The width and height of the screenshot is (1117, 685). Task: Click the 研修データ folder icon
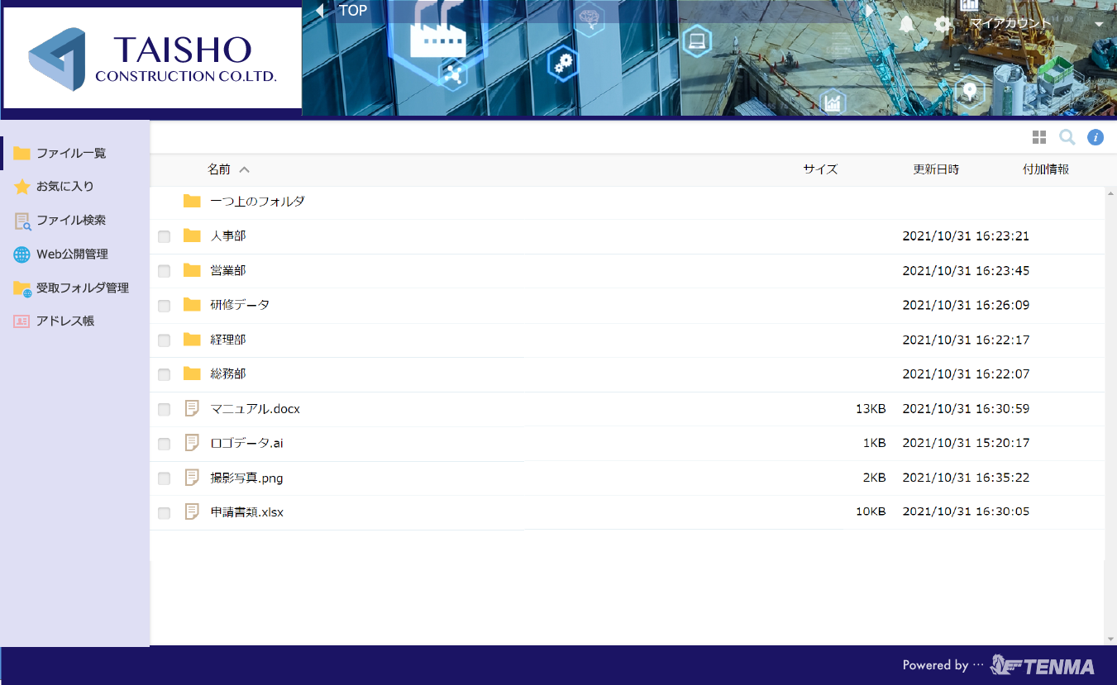(192, 305)
